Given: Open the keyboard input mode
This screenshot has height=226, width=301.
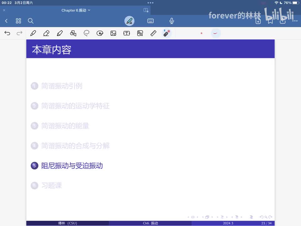Looking at the screenshot, I should click(x=150, y=21).
